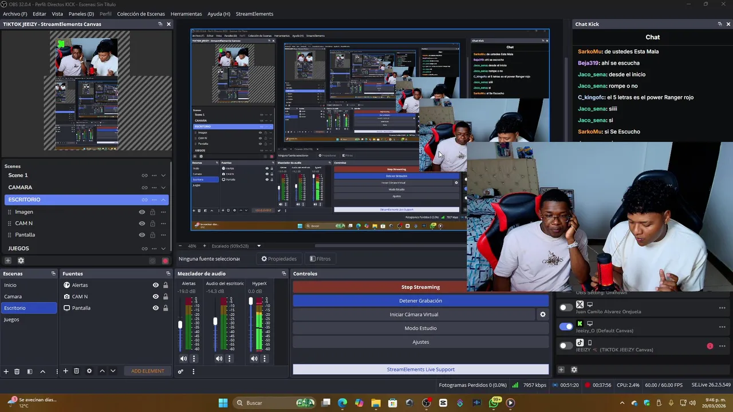733x412 pixels.
Task: Mute the HyperX microphone channel
Action: click(254, 359)
